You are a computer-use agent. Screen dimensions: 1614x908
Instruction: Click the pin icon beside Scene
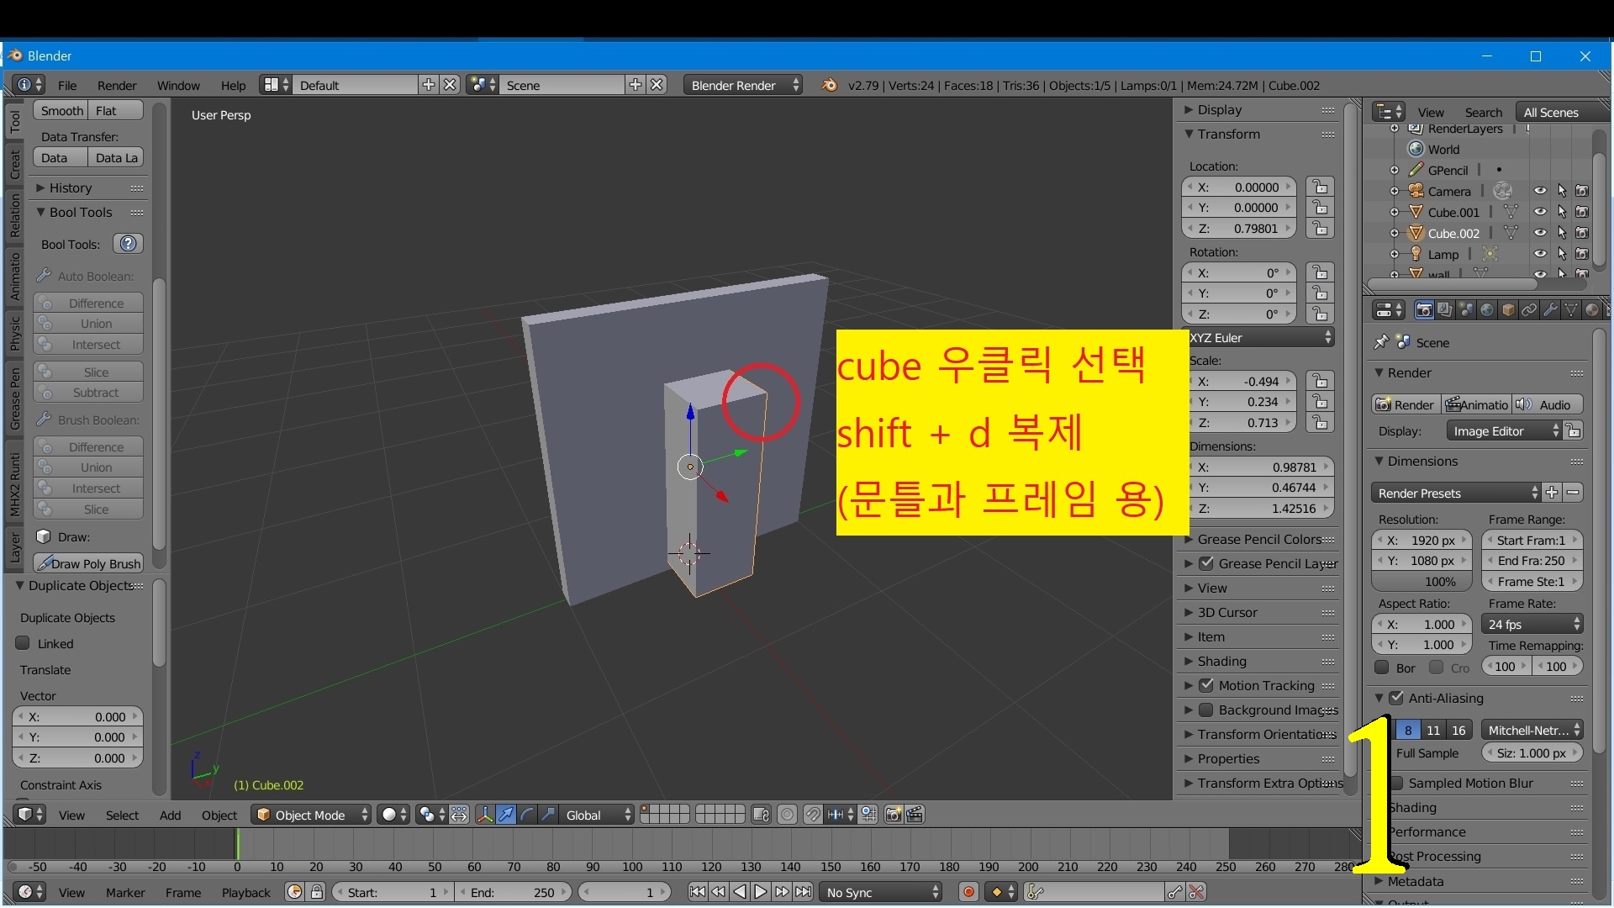[1380, 342]
